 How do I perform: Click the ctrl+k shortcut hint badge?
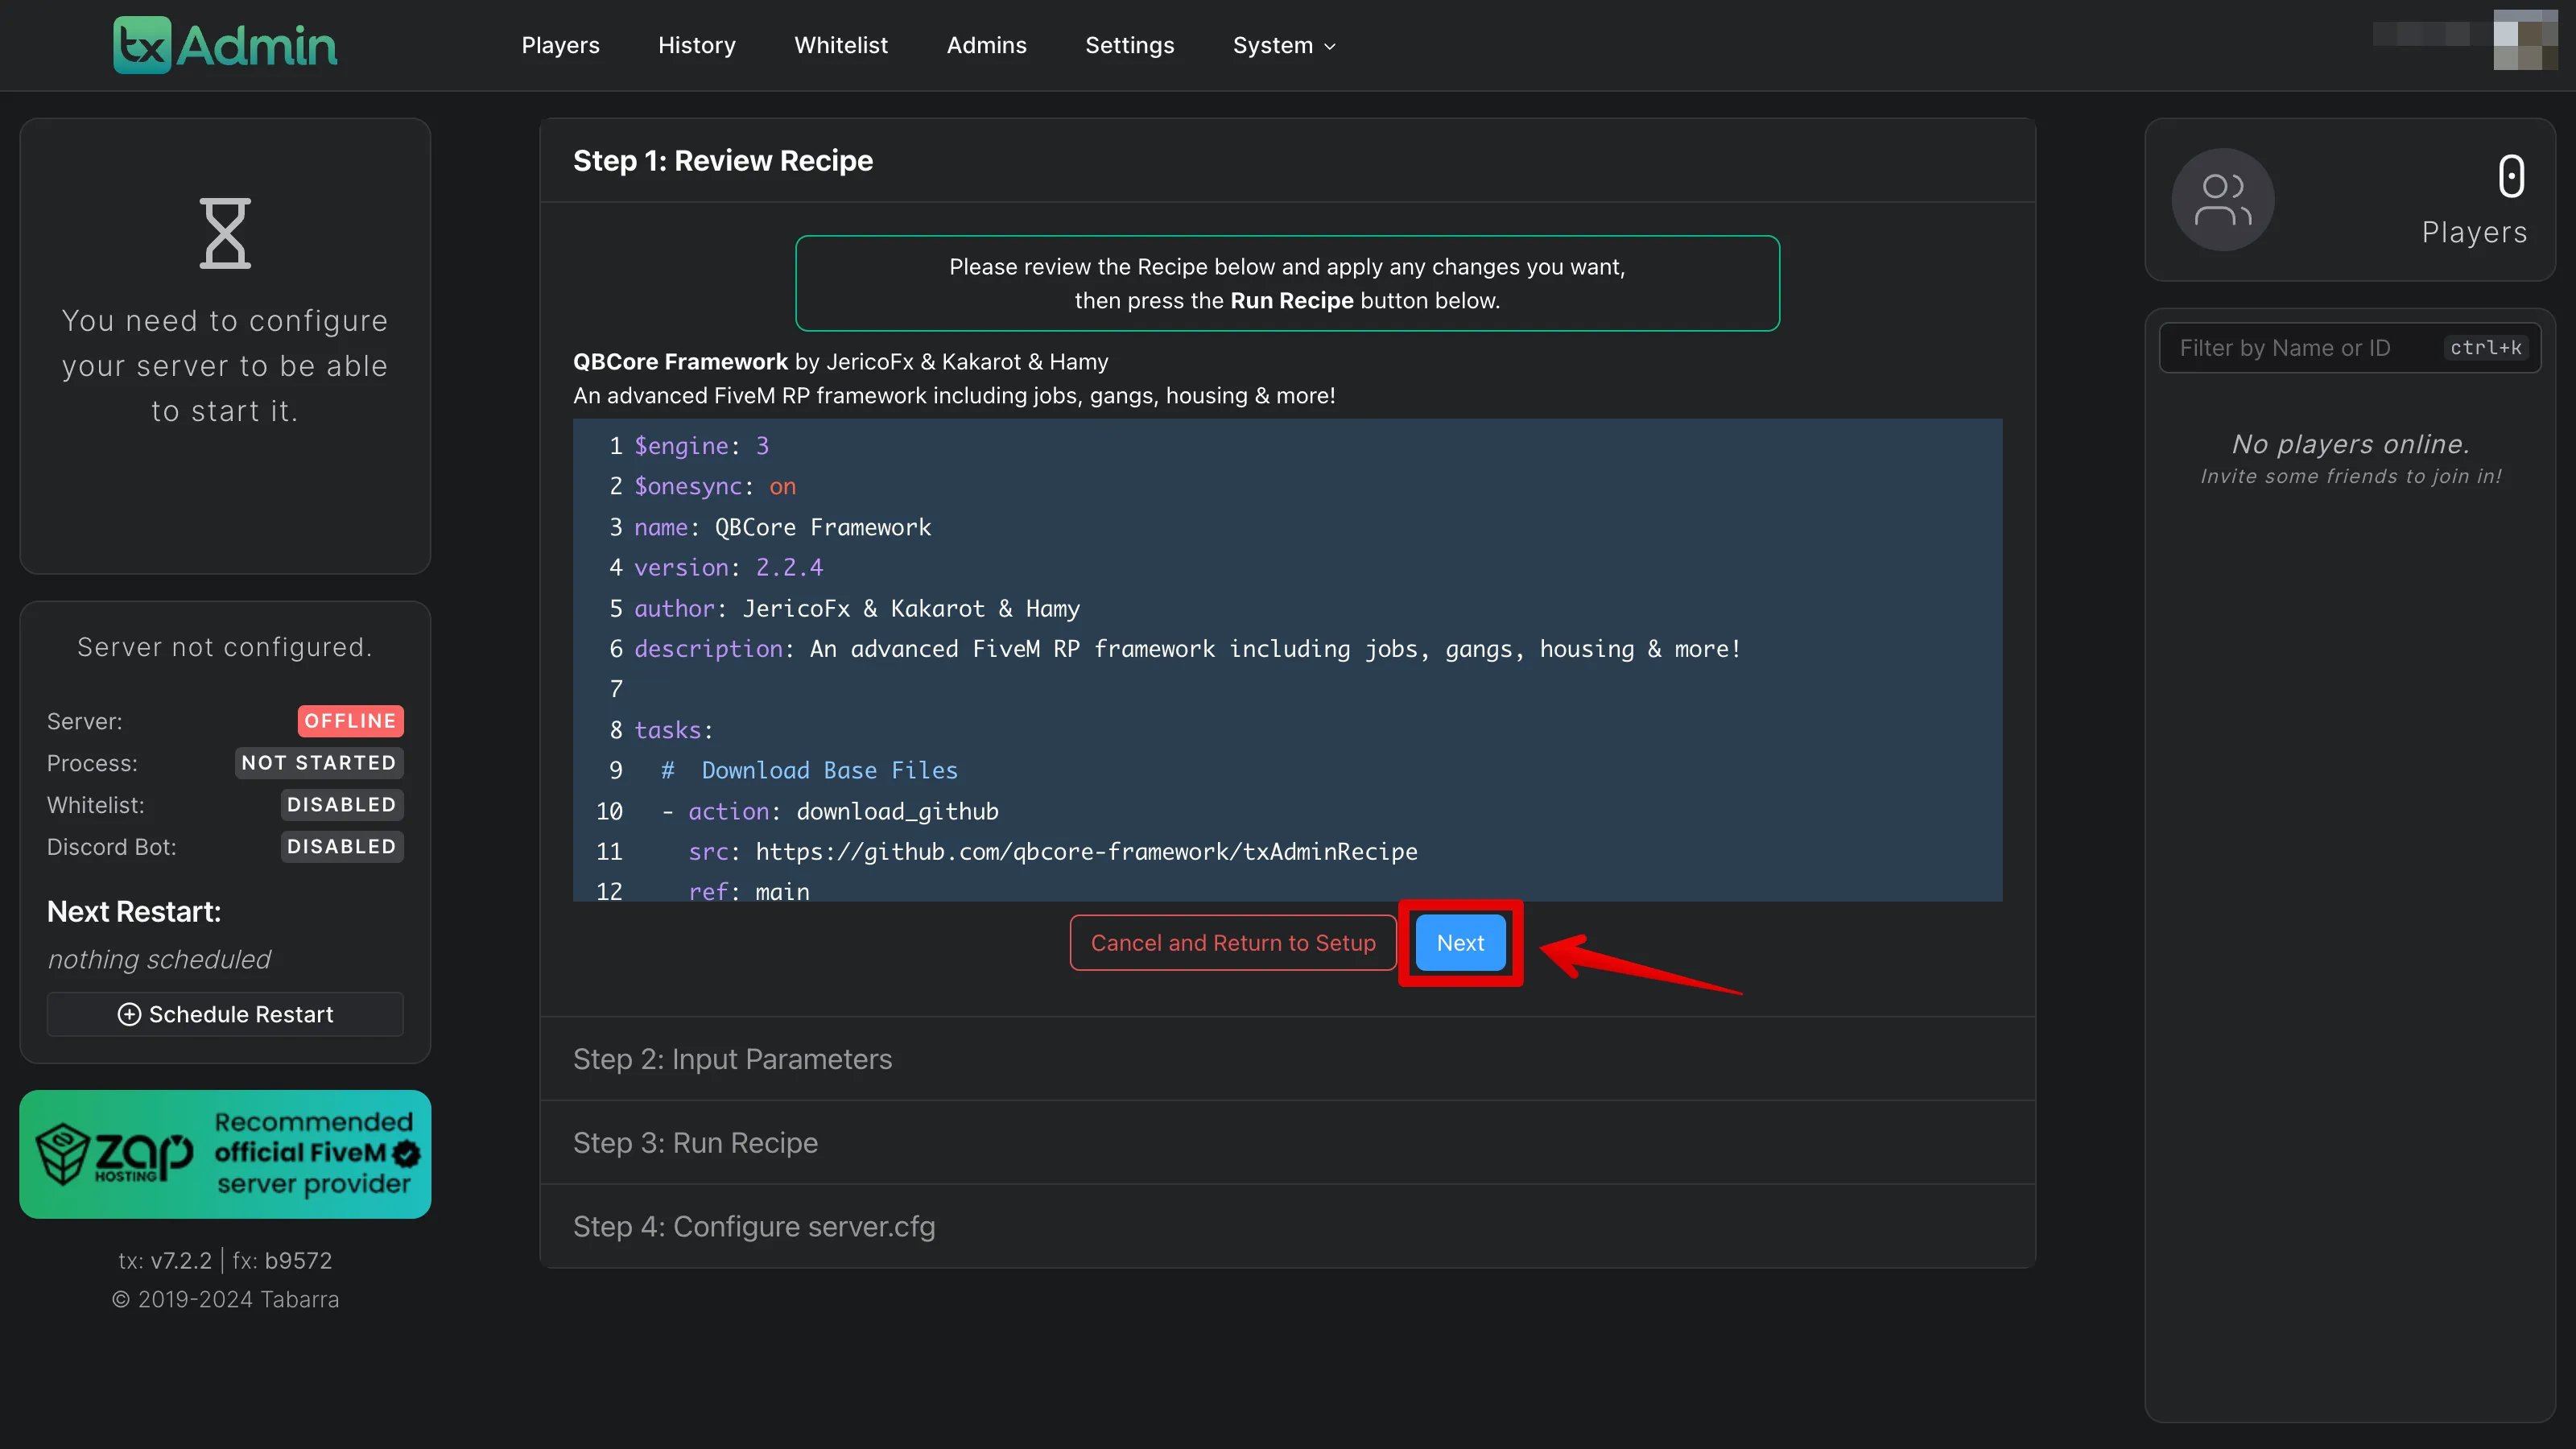[2485, 348]
